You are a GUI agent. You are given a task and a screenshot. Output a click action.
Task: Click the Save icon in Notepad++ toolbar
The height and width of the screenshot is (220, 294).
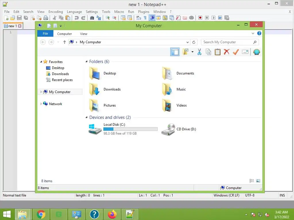click(x=19, y=18)
